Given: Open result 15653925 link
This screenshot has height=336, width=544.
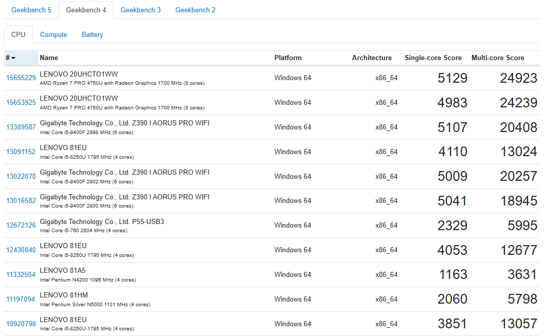Looking at the screenshot, I should pyautogui.click(x=21, y=103).
